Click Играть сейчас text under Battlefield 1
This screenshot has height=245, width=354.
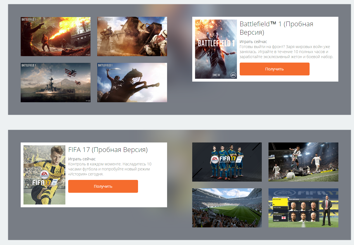click(x=253, y=42)
